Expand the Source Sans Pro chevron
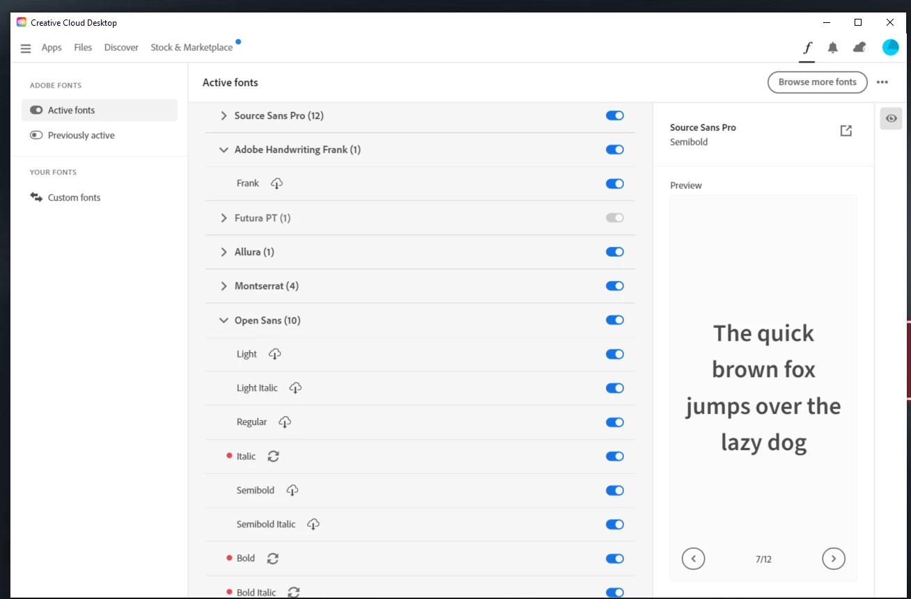Screen dimensions: 911x599 point(224,115)
